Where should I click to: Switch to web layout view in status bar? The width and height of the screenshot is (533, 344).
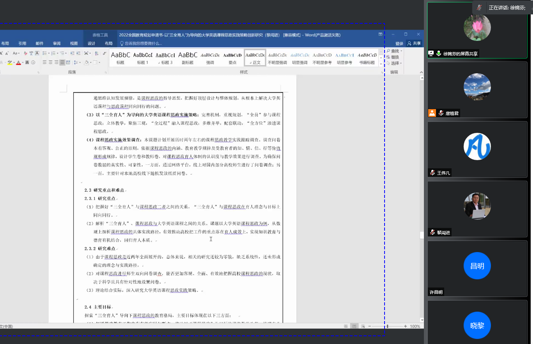pos(362,326)
